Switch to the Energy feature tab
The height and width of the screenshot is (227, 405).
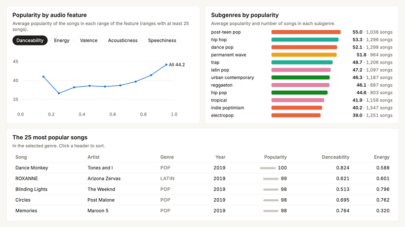coord(62,40)
